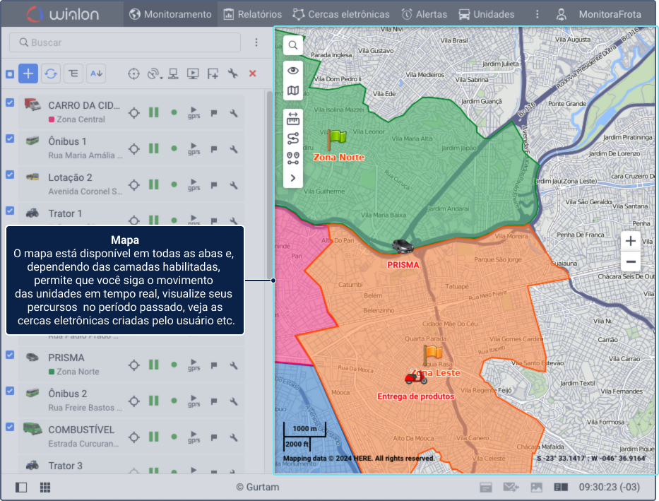Uncheck the CARRO DA CID... unit checkbox

pos(10,103)
